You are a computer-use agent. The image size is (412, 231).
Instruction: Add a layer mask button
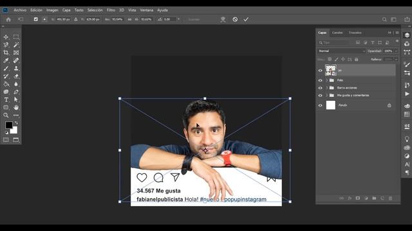[358, 198]
